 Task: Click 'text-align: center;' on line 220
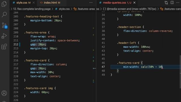tap(45, 76)
